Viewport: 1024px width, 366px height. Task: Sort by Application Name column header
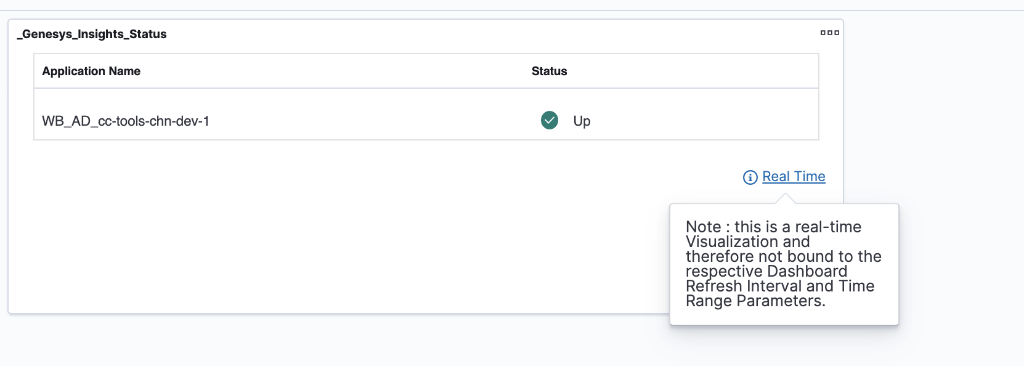coord(91,71)
